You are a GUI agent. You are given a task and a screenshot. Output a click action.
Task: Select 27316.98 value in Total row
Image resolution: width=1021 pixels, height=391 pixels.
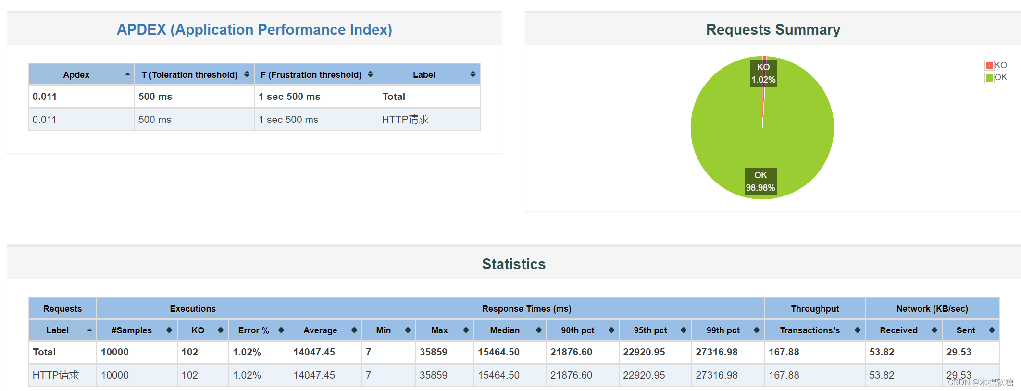tap(717, 352)
